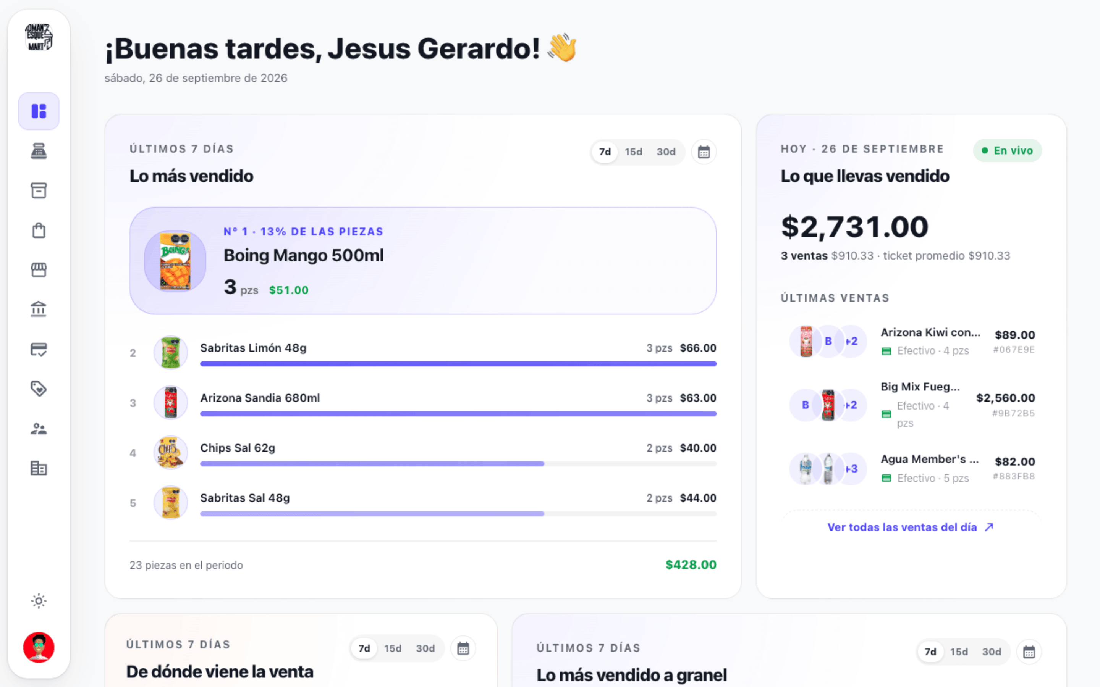Click Sabritas Limón 48g progress bar

pos(458,363)
